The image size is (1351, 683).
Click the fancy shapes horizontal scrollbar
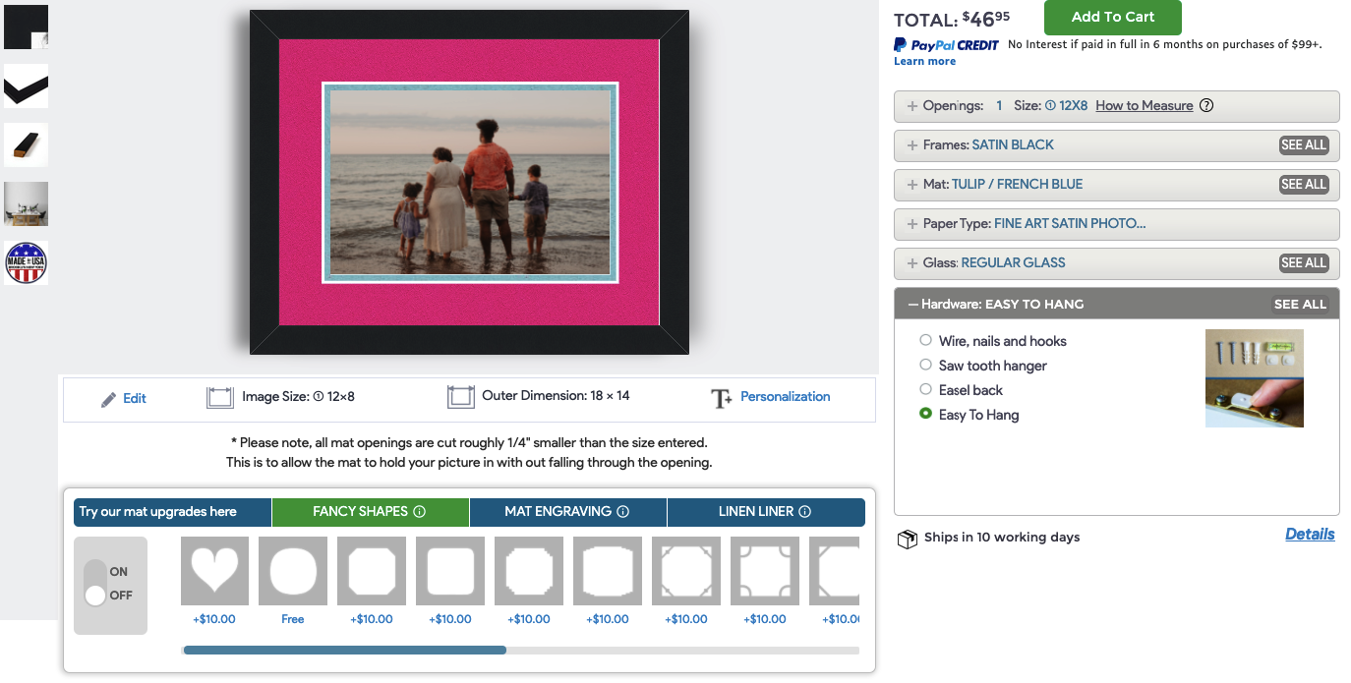[x=678, y=650]
